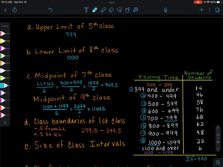
Task: Open the add media plus menu
Action: [x=202, y=10]
